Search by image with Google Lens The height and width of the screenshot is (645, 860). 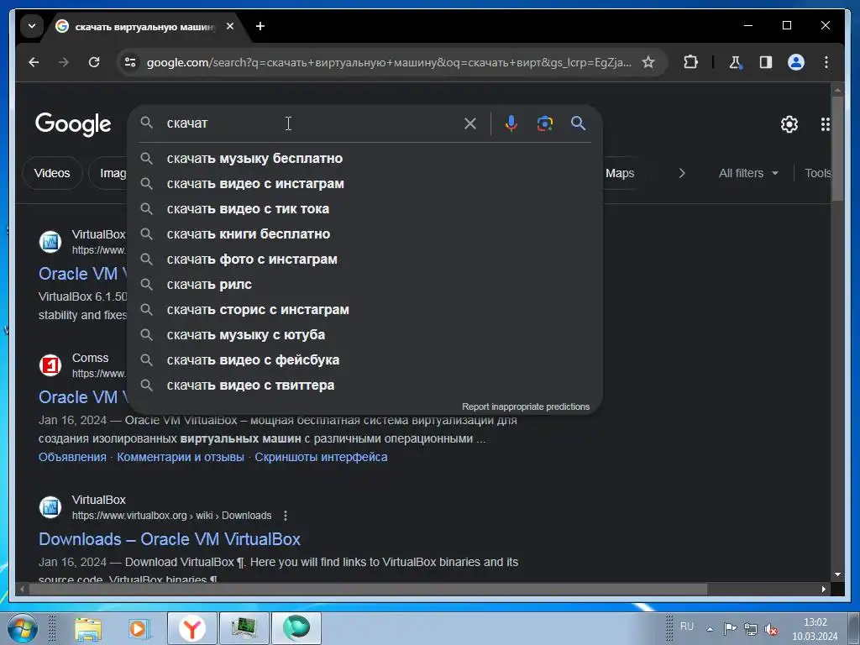click(x=544, y=123)
